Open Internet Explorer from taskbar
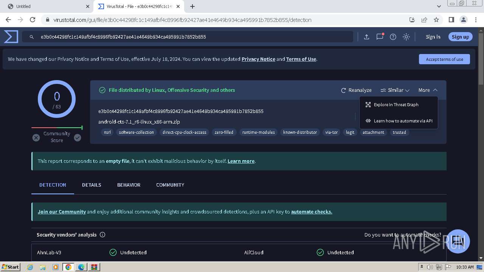 pyautogui.click(x=30, y=267)
